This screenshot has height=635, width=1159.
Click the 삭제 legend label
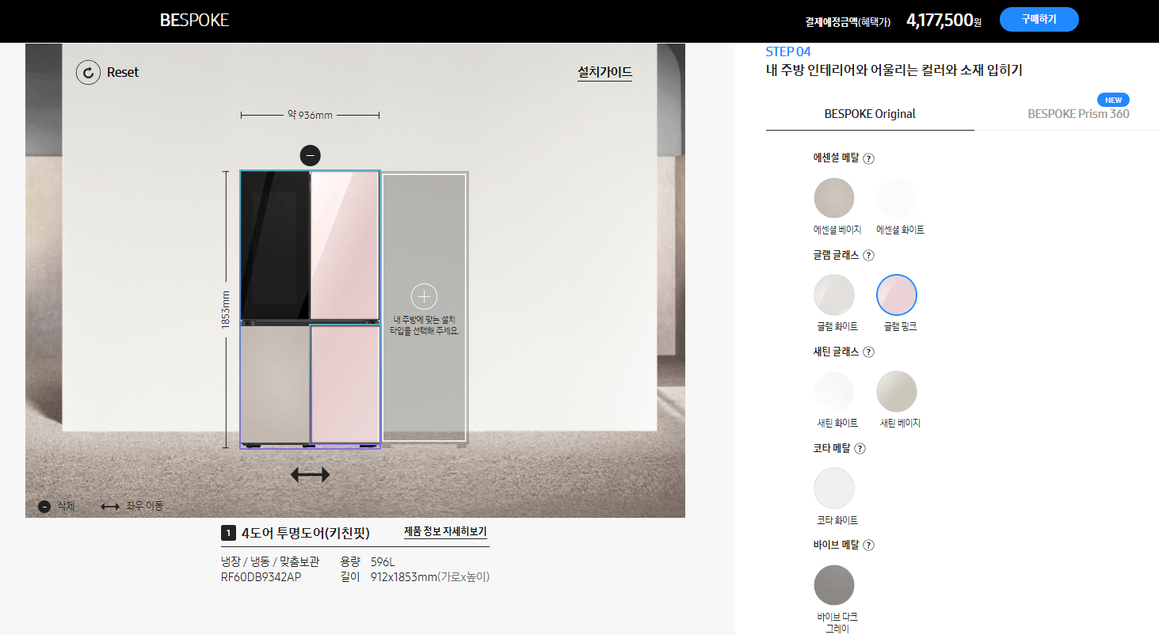[66, 506]
